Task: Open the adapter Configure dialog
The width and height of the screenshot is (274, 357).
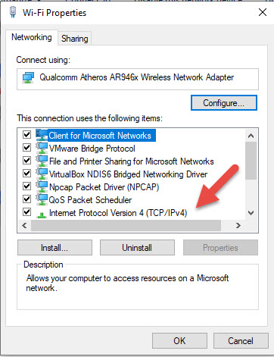Action: [224, 103]
